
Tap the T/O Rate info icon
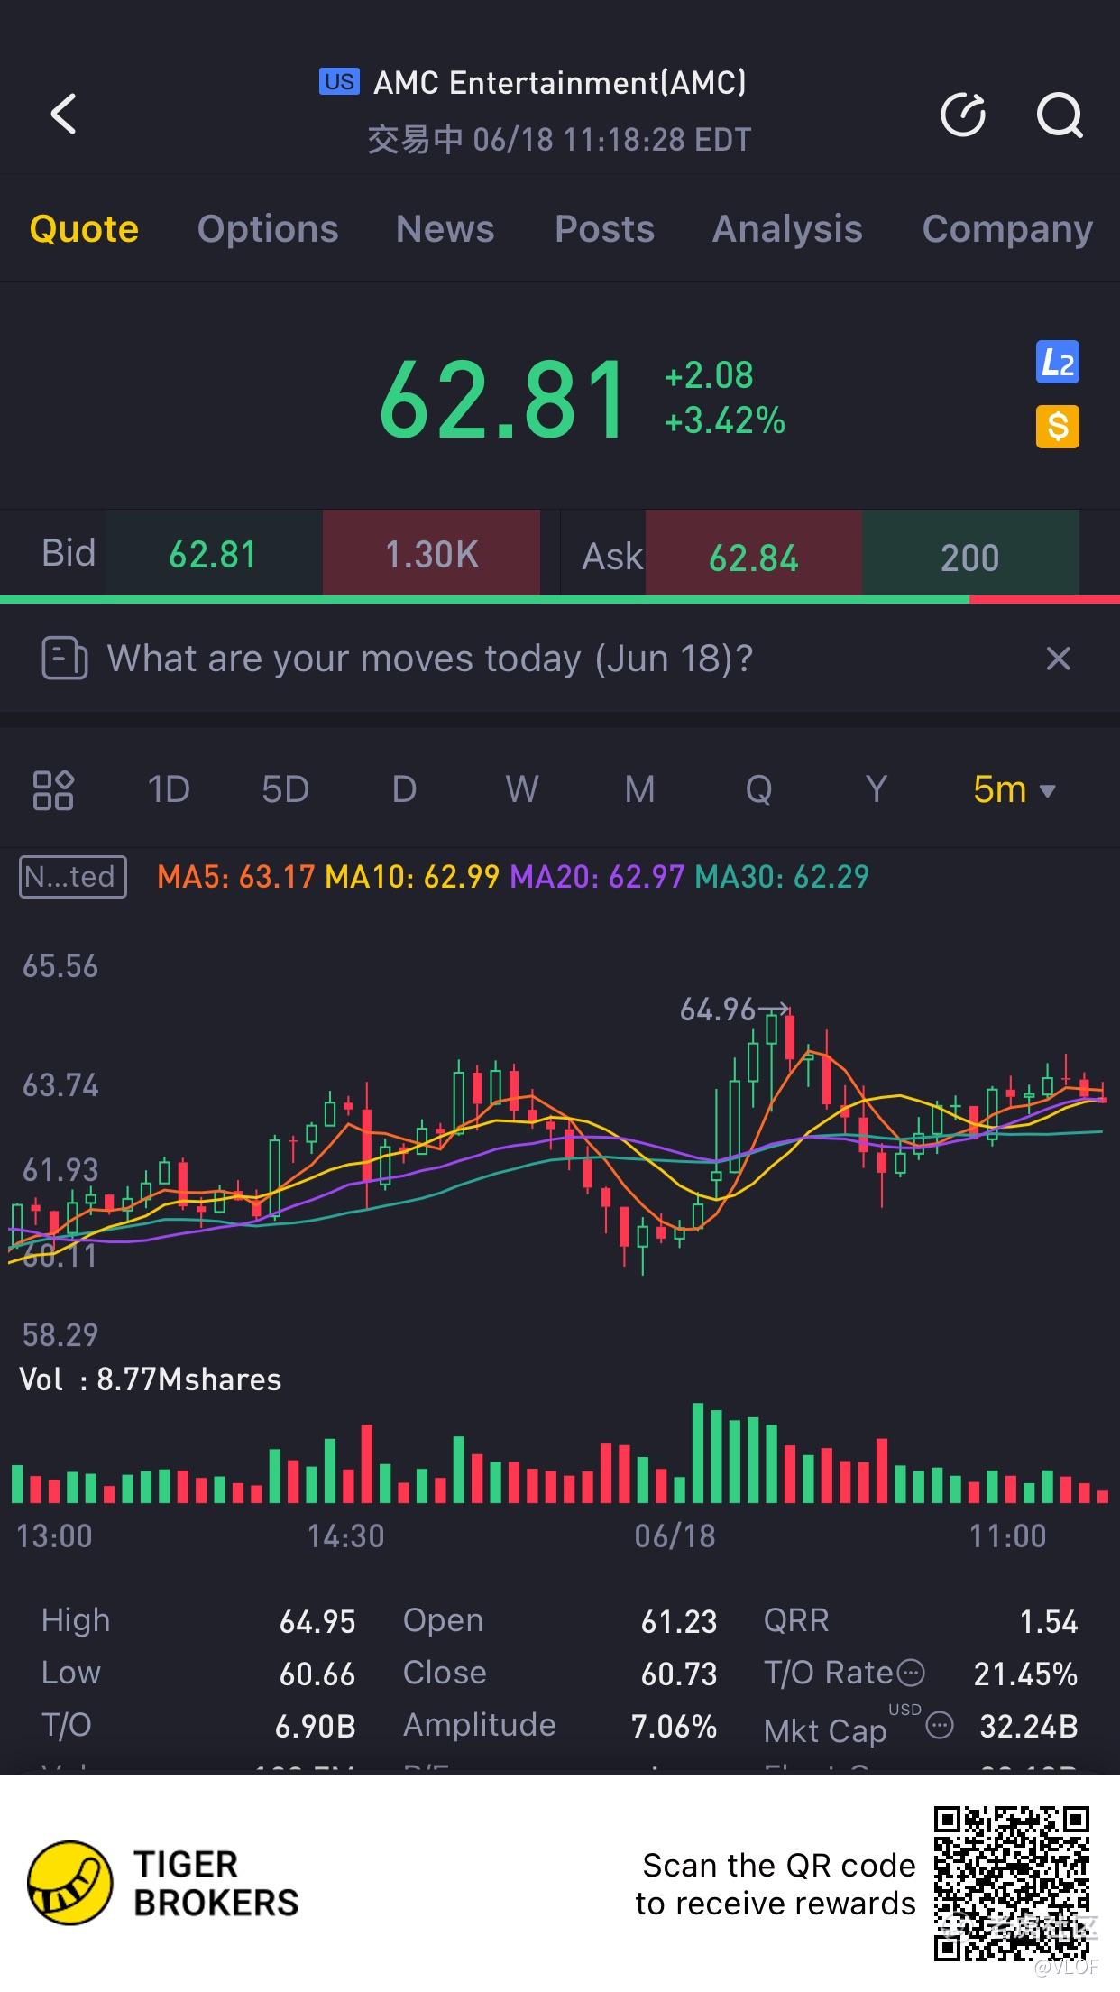912,1674
